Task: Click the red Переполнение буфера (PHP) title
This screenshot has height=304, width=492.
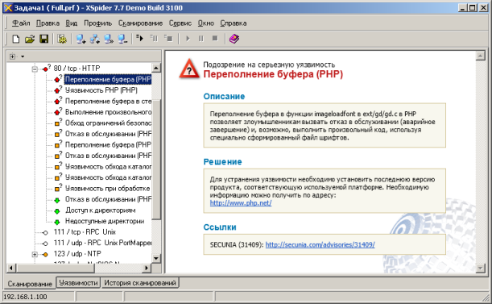Action: (273, 74)
